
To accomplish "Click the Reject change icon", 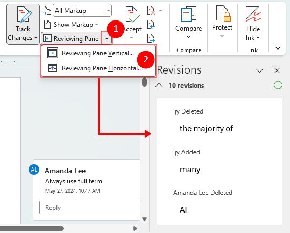I will click(151, 10).
